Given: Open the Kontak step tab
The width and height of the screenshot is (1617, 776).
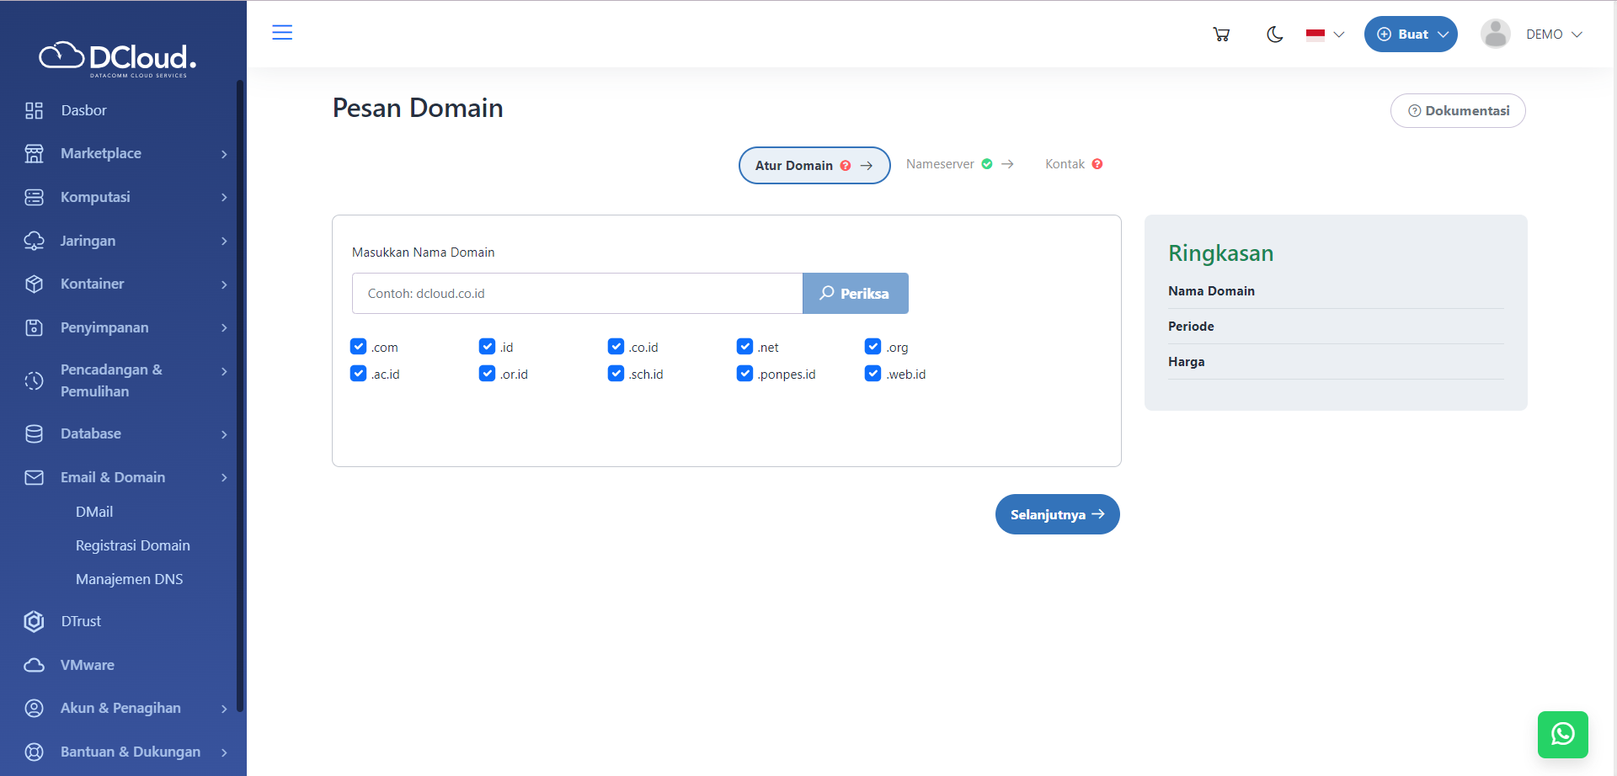Looking at the screenshot, I should point(1065,164).
